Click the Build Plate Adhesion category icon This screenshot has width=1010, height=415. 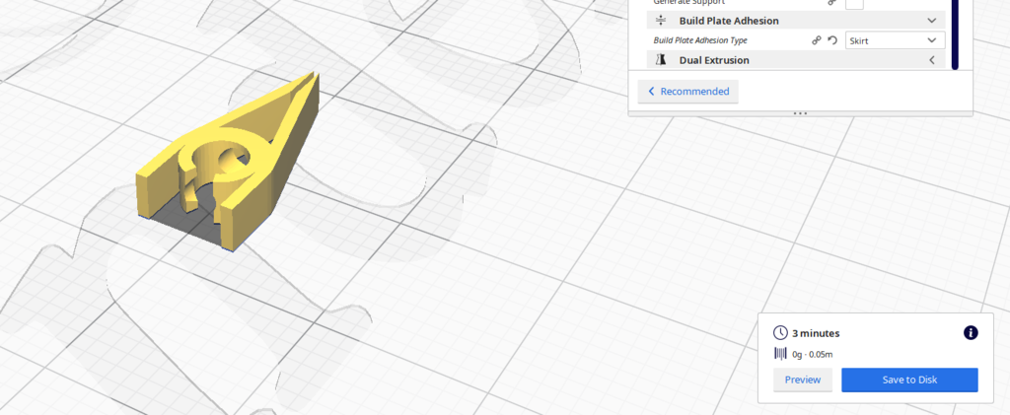(661, 21)
